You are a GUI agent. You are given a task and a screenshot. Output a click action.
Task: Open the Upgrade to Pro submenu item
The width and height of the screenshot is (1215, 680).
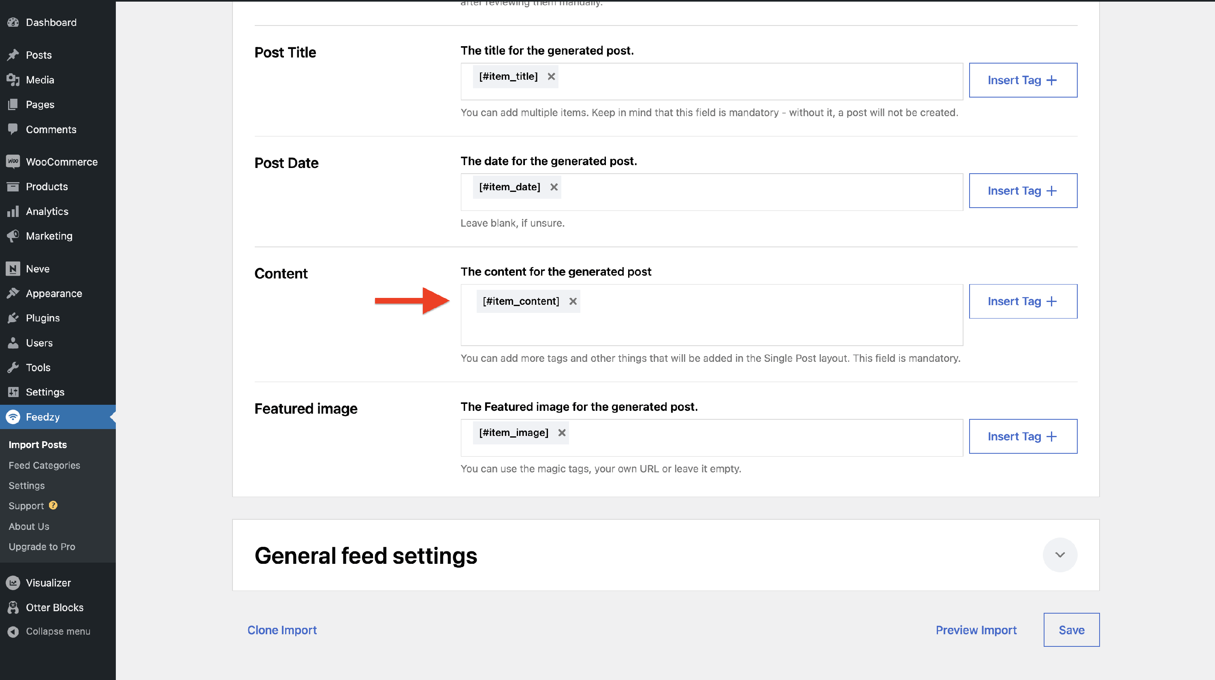click(42, 547)
